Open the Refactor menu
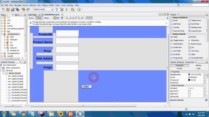This screenshot has height=117, width=209. tap(33, 5)
